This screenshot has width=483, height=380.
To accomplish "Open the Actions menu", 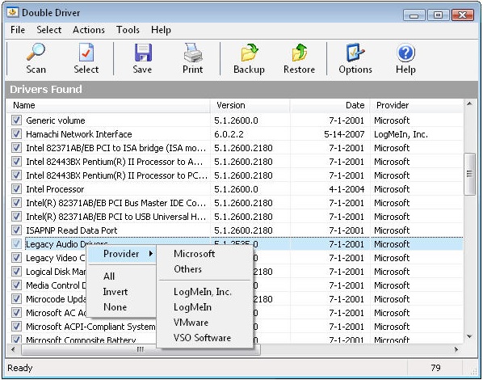I will pos(89,30).
